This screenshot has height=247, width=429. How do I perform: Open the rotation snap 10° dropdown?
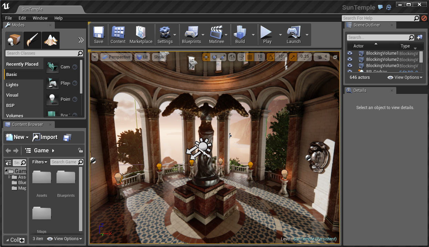tap(281, 57)
